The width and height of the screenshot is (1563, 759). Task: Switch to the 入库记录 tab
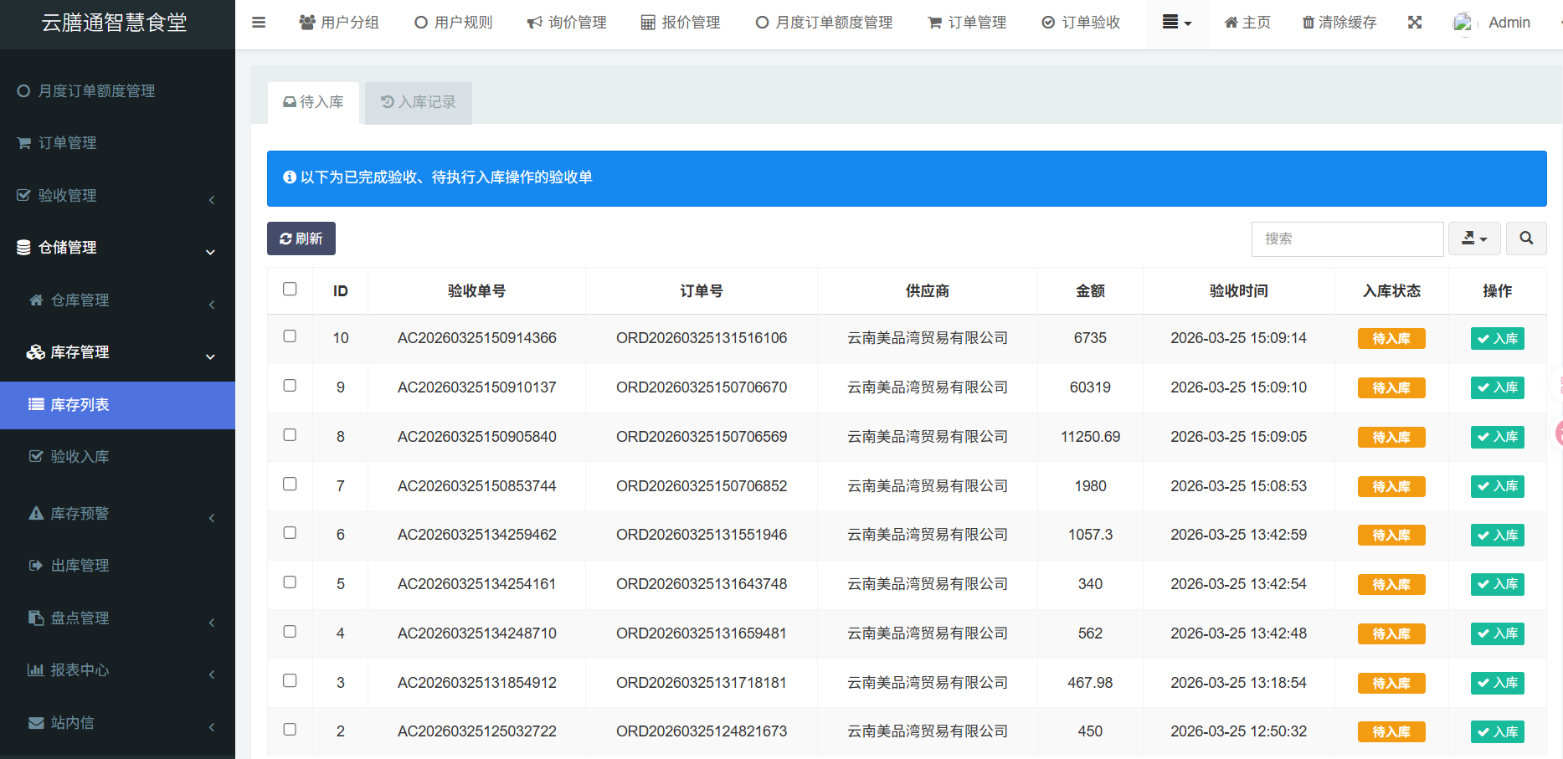click(x=419, y=102)
